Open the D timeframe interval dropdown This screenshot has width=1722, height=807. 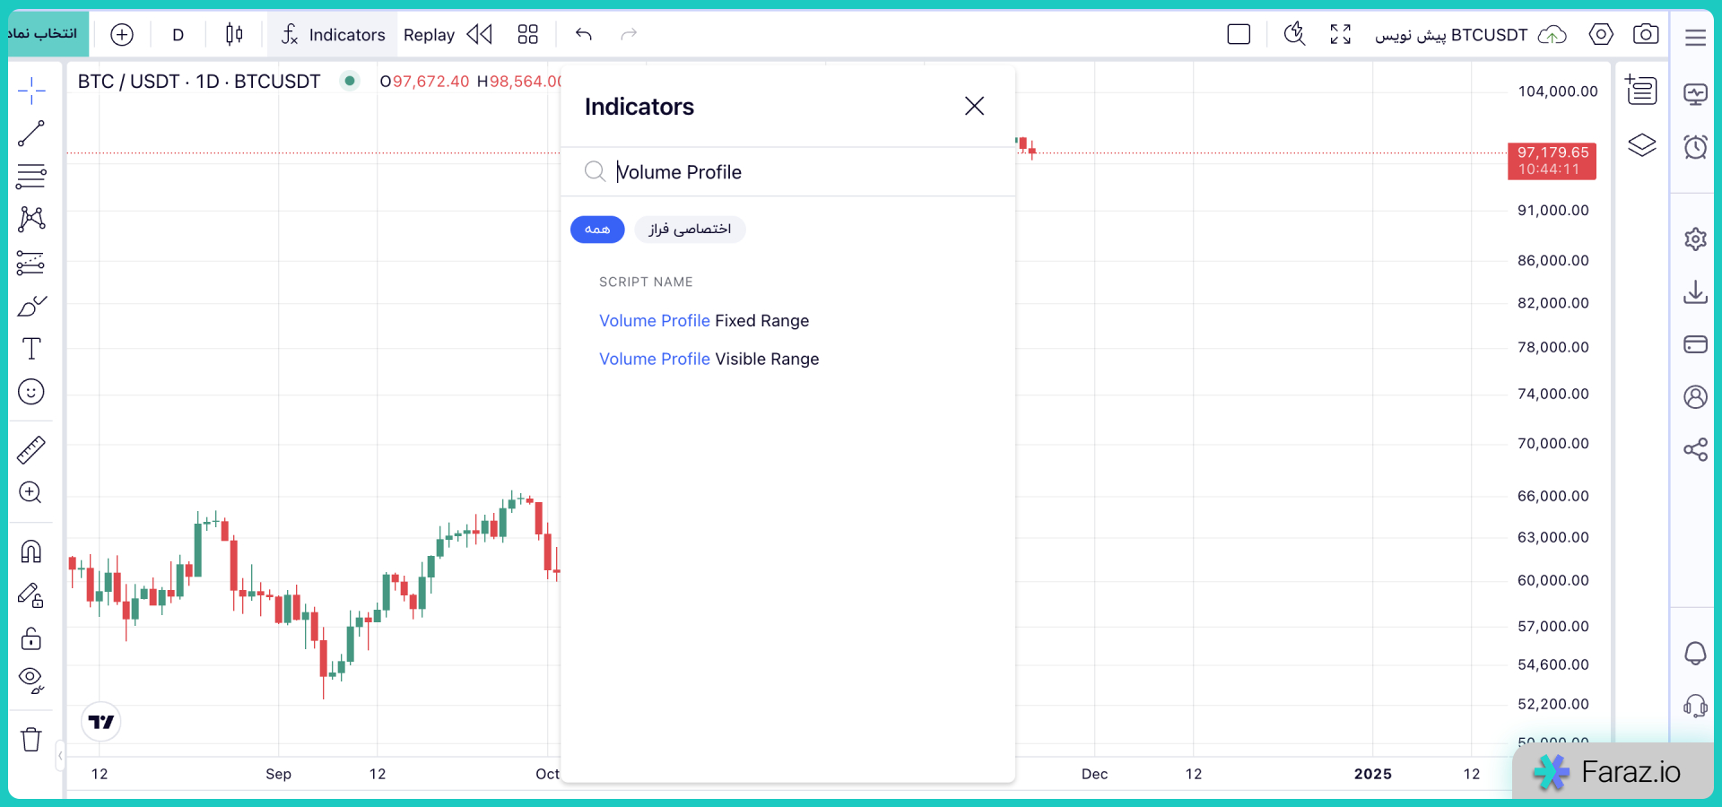(x=178, y=35)
